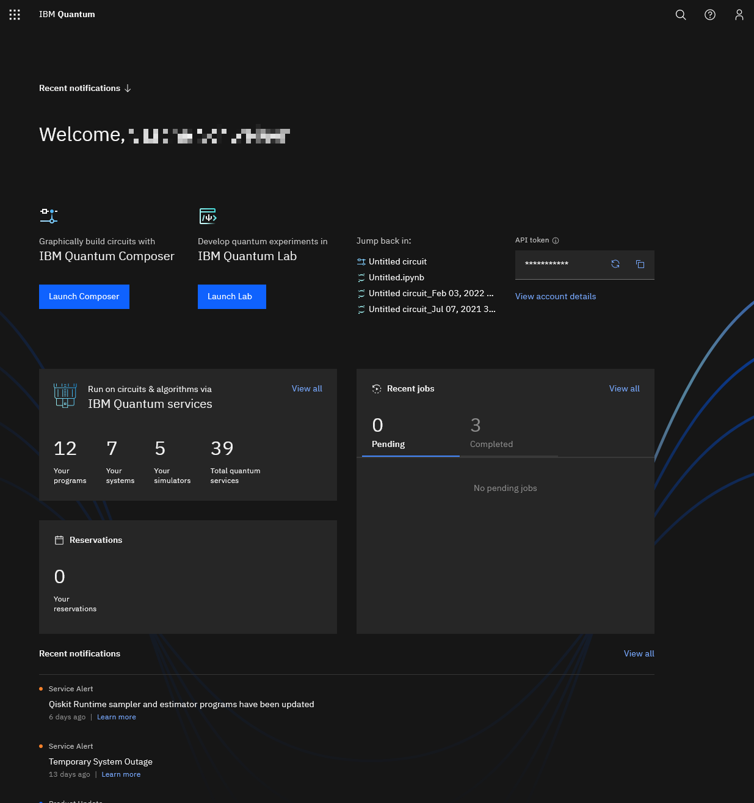Open Temporary System Outage notification title

101,762
